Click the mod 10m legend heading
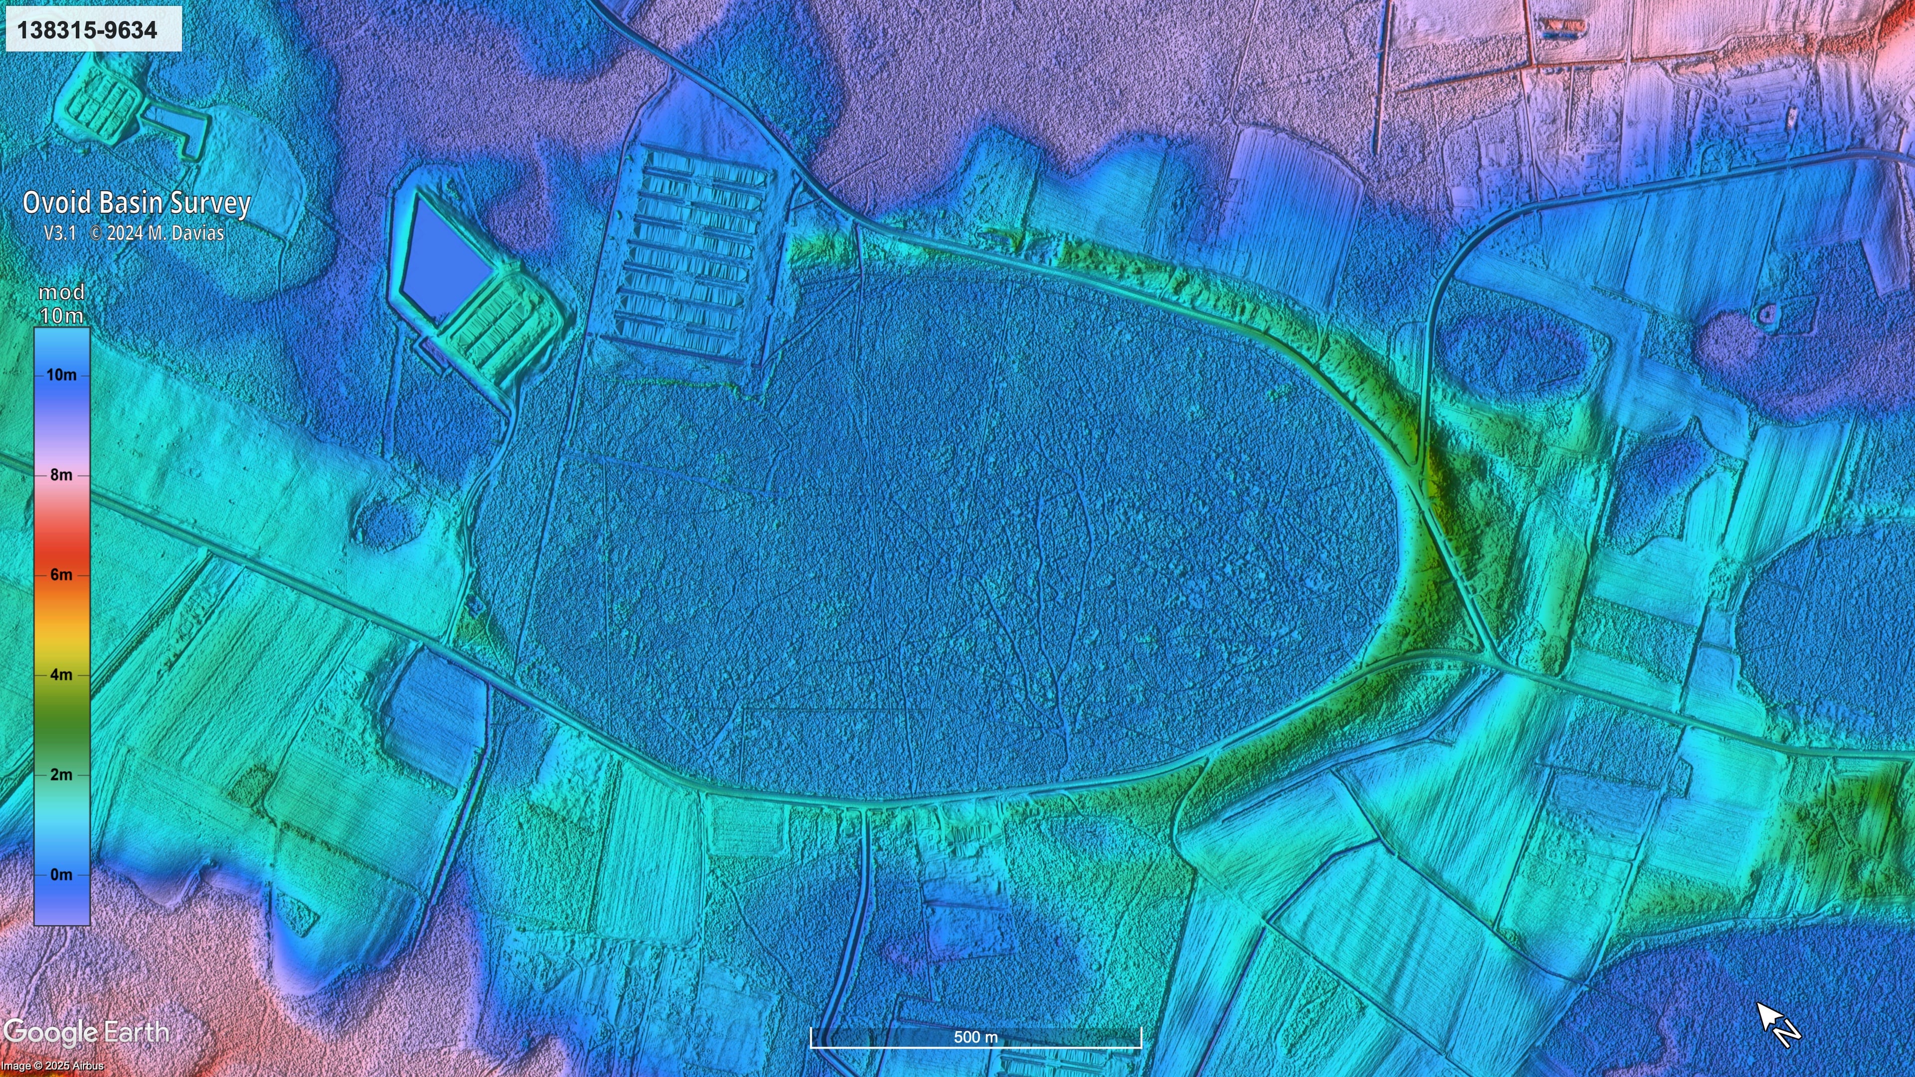The height and width of the screenshot is (1077, 1915). (x=62, y=303)
